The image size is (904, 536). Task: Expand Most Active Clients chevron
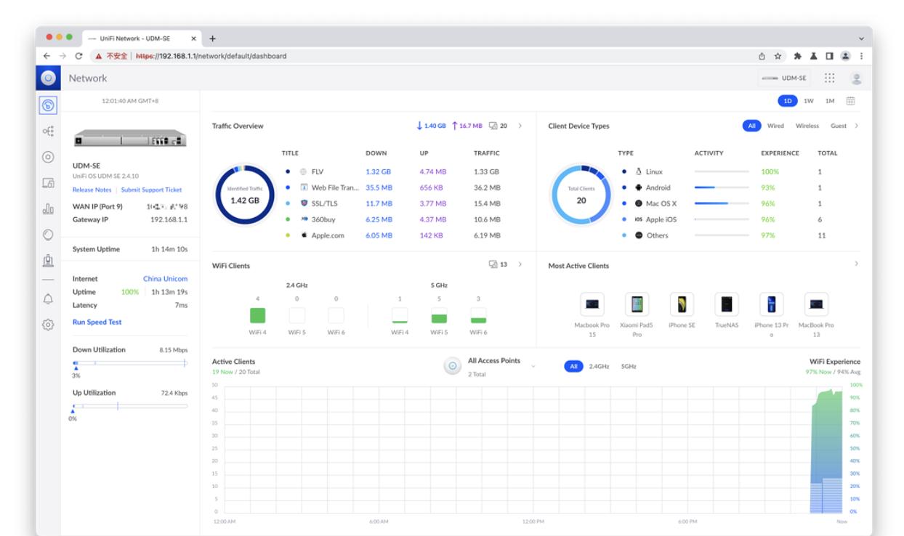coord(856,263)
